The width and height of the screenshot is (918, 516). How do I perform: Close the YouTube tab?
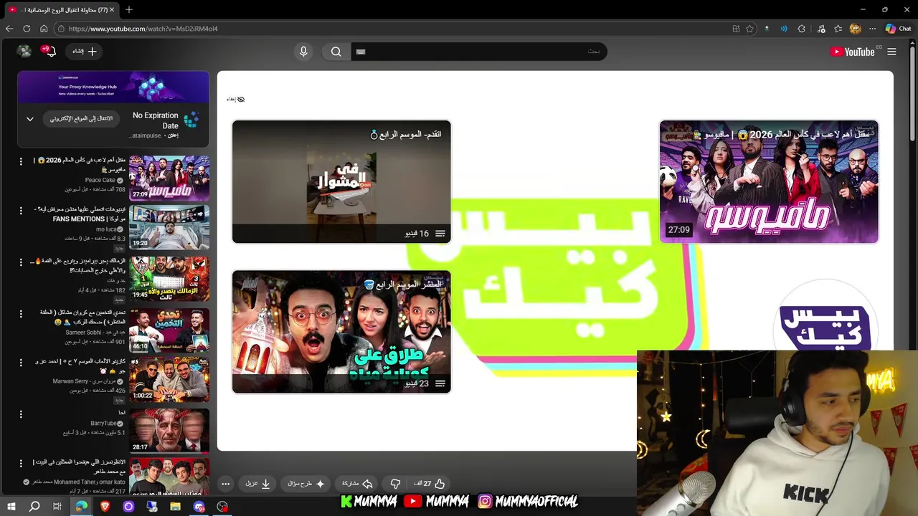(x=112, y=10)
